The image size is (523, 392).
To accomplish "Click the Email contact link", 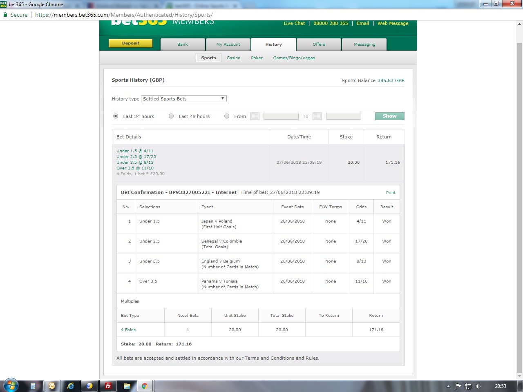I will (x=362, y=23).
